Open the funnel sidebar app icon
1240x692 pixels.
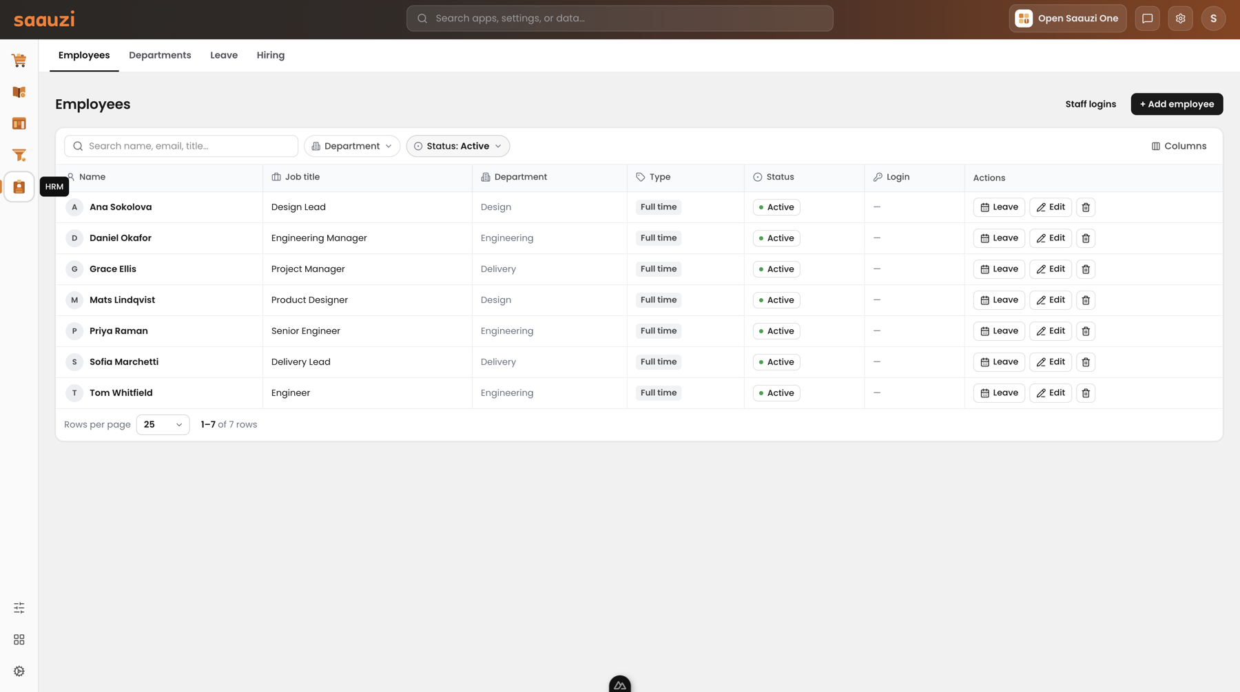(19, 156)
